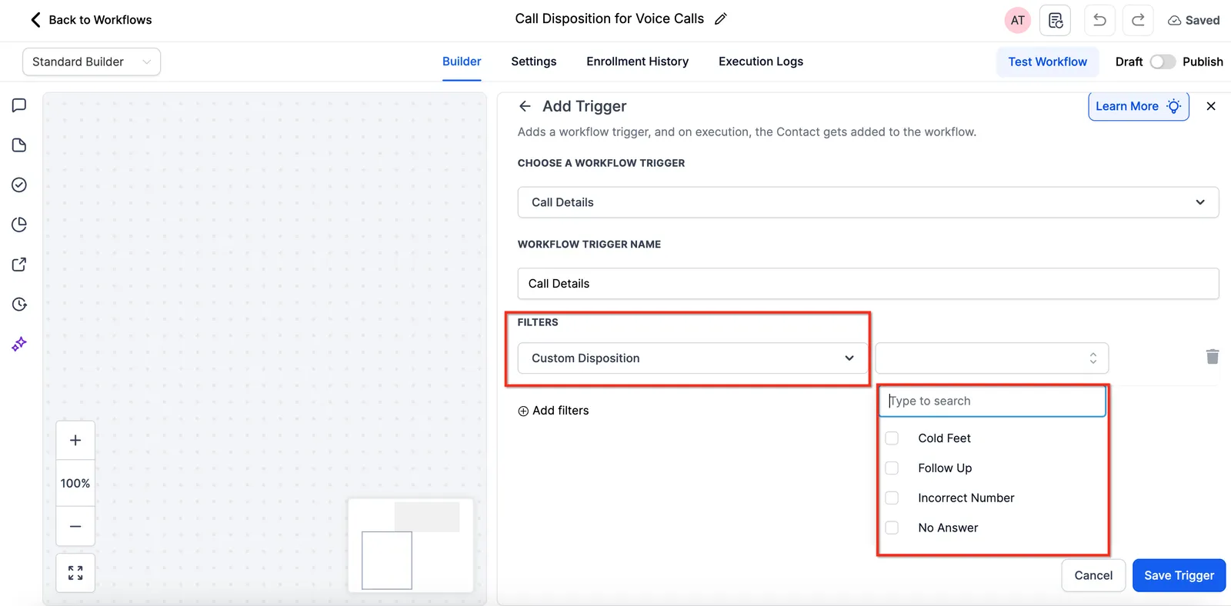Open the Standard Builder dropdown
The width and height of the screenshot is (1231, 606).
click(92, 62)
